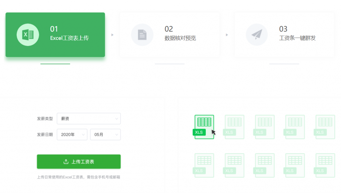Click the green Excel icon in step 01

(28, 35)
